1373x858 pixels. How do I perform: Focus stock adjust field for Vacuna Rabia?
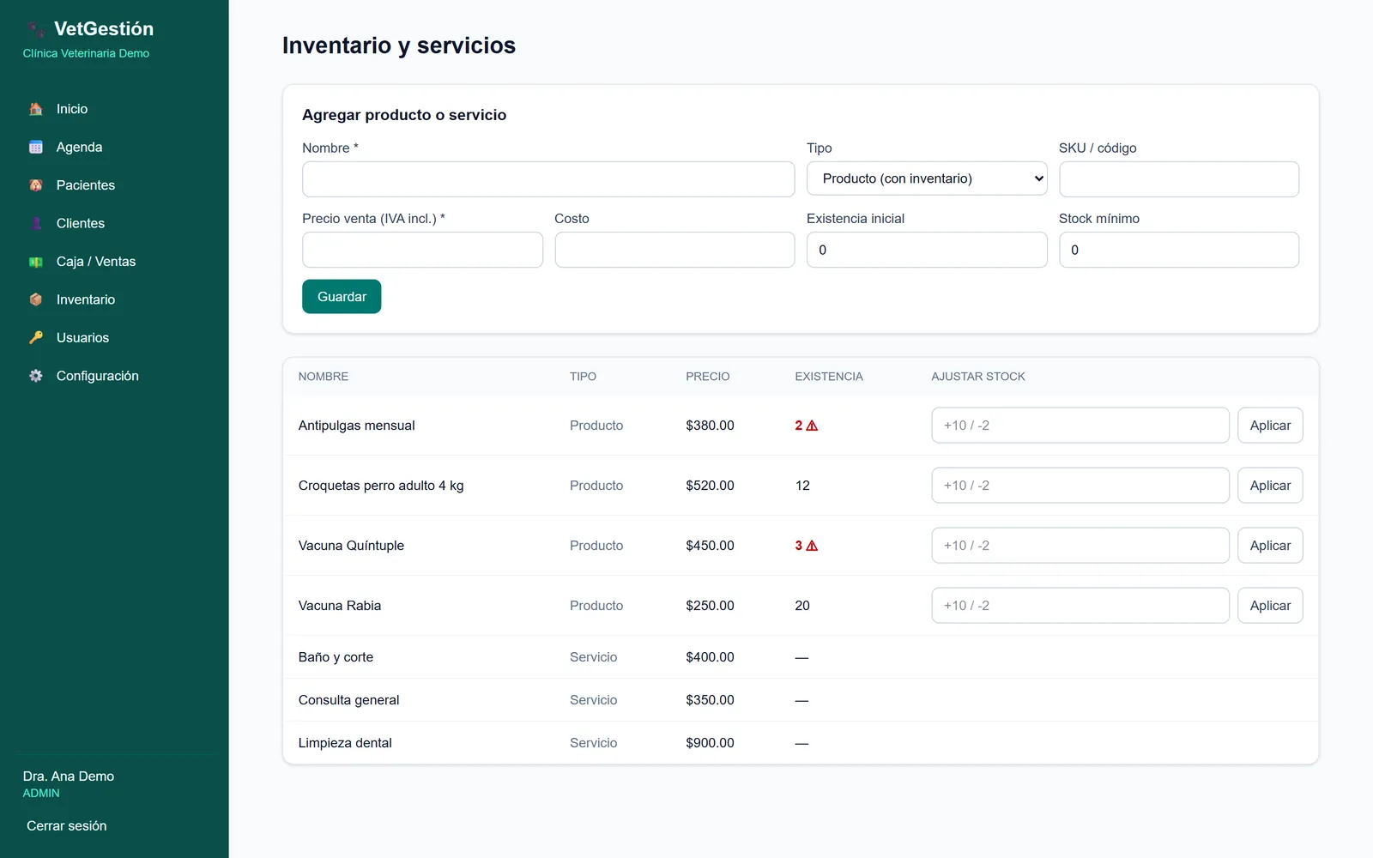[1080, 606]
